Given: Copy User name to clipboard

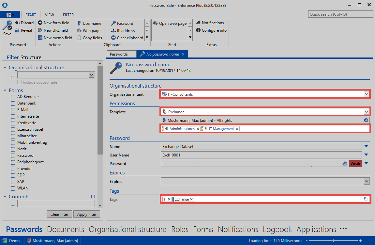Looking at the screenshot, I should 89,23.
